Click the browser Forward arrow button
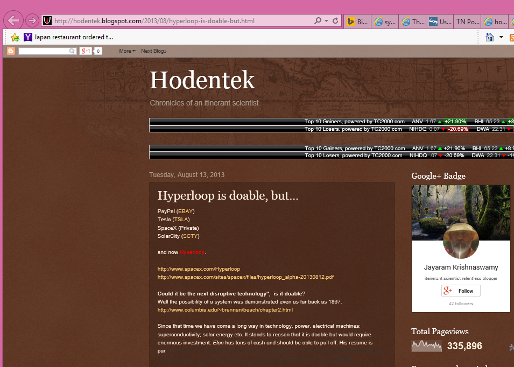Image resolution: width=514 pixels, height=367 pixels. 32,20
